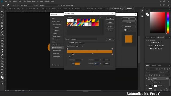This screenshot has height=96, width=171.
Task: Add a Brightness/Contrast adjustment
Action: tap(151, 43)
